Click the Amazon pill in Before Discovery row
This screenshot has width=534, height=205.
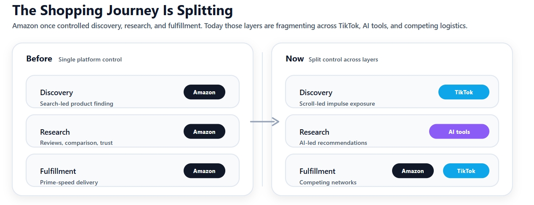[204, 92]
